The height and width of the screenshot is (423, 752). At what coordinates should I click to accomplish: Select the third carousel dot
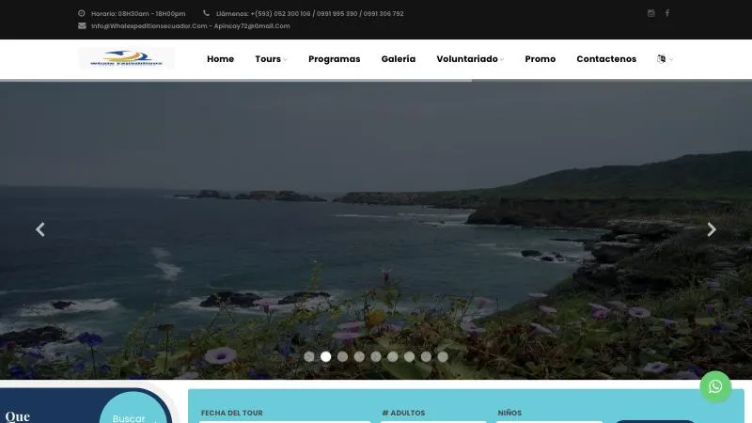(x=342, y=357)
